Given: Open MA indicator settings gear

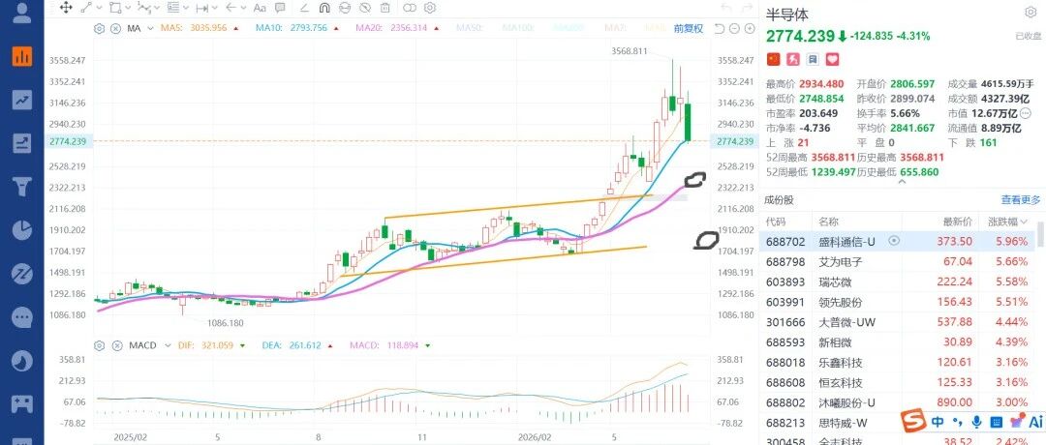Looking at the screenshot, I should (x=100, y=29).
